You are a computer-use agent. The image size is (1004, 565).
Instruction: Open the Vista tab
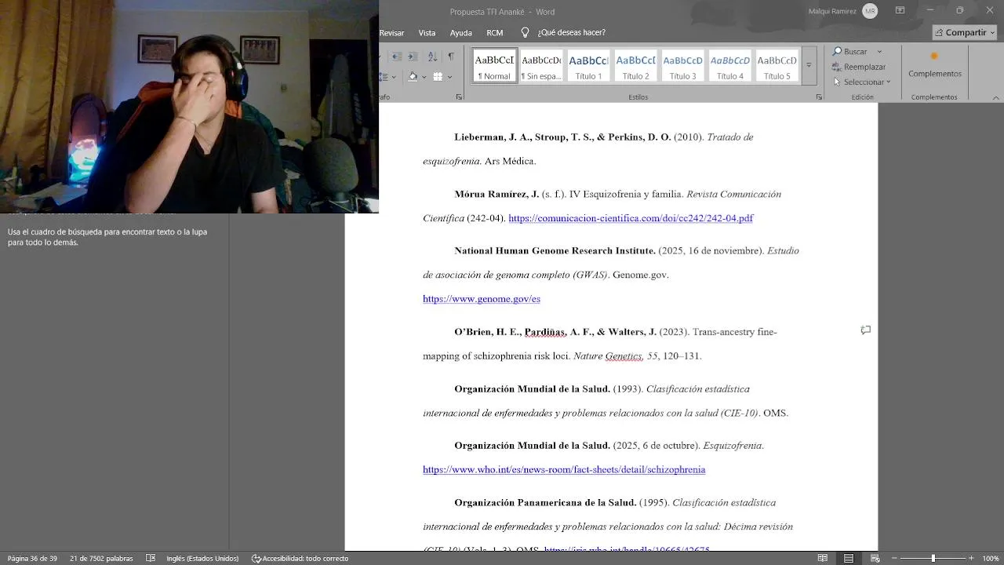click(427, 33)
